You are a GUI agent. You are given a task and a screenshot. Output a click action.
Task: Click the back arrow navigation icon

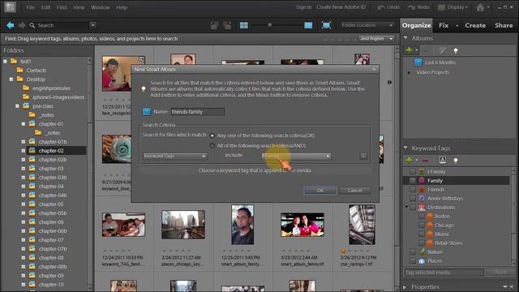pyautogui.click(x=11, y=25)
